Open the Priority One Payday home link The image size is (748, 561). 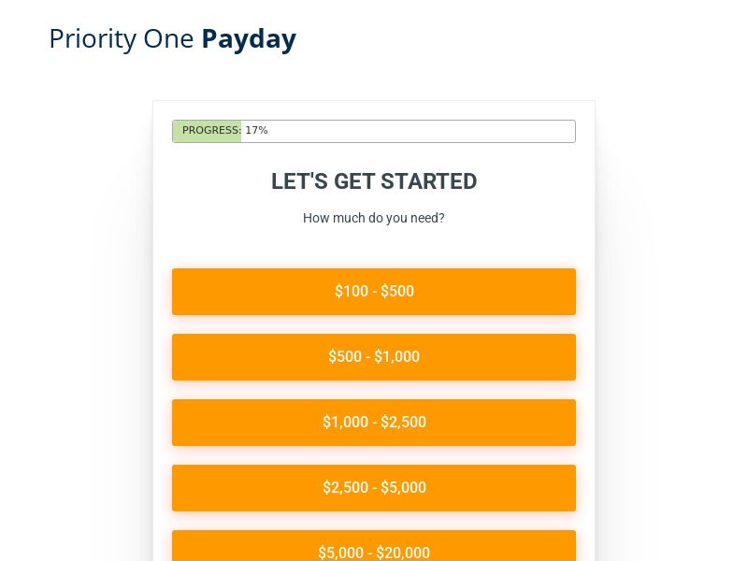pyautogui.click(x=172, y=38)
